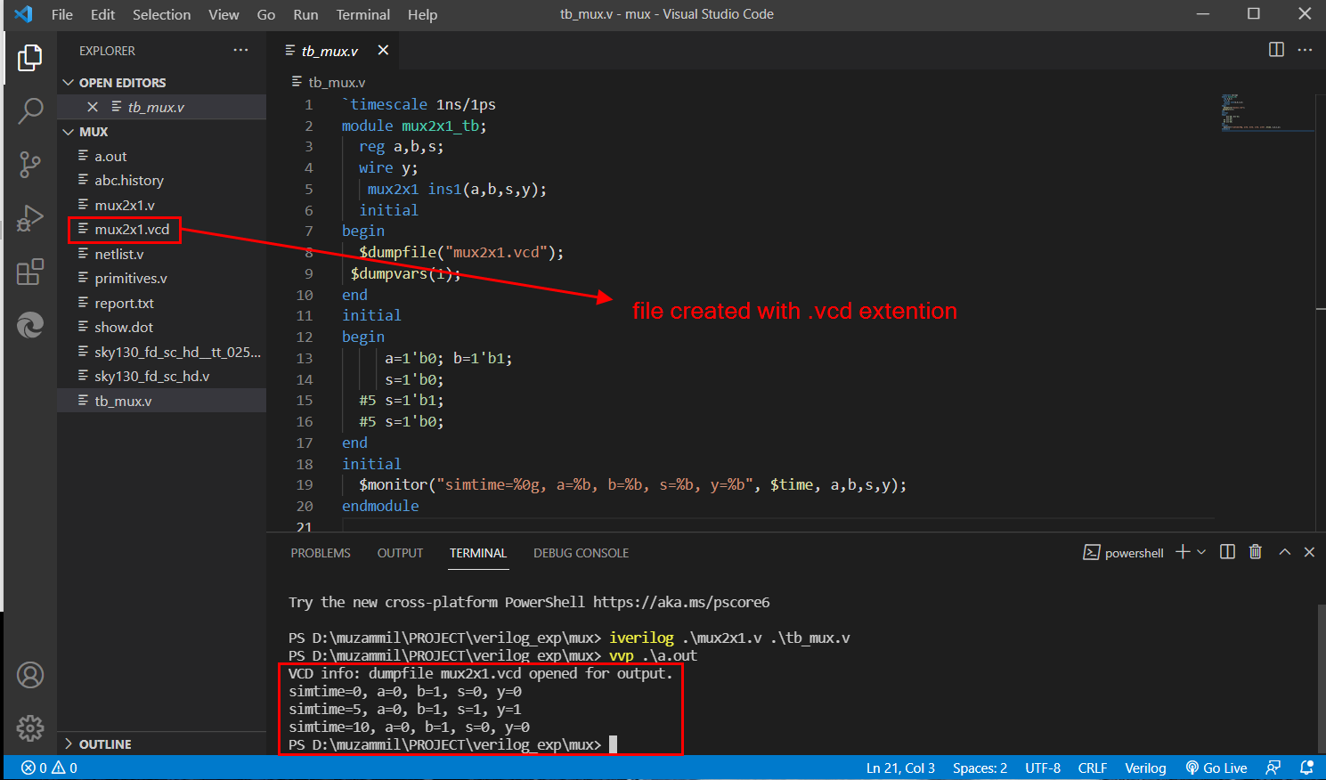
Task: Split the editor to the right
Action: (1276, 50)
